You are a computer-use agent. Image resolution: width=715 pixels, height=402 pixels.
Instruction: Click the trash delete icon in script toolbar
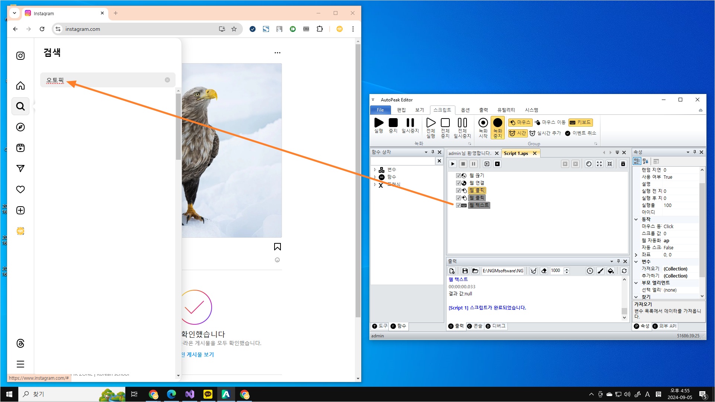tap(623, 164)
